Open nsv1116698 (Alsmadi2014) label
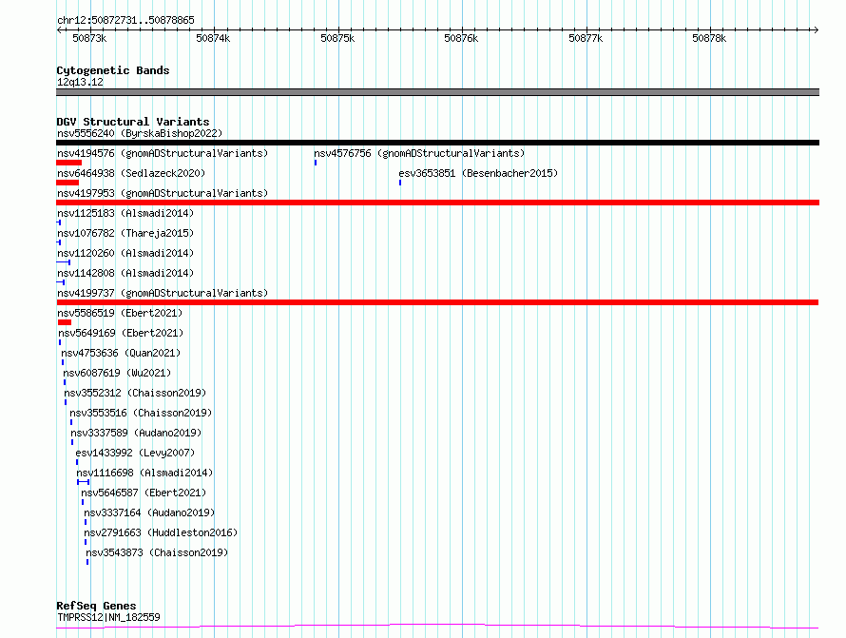The image size is (846, 638). (x=144, y=473)
